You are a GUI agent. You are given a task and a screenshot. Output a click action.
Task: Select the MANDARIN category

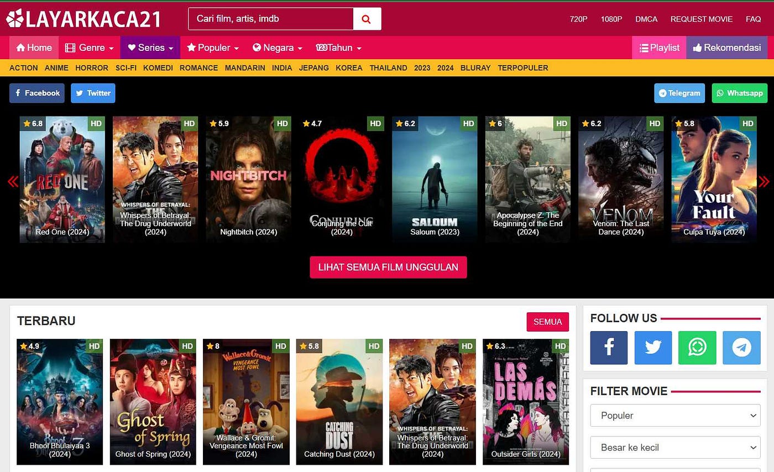(245, 68)
